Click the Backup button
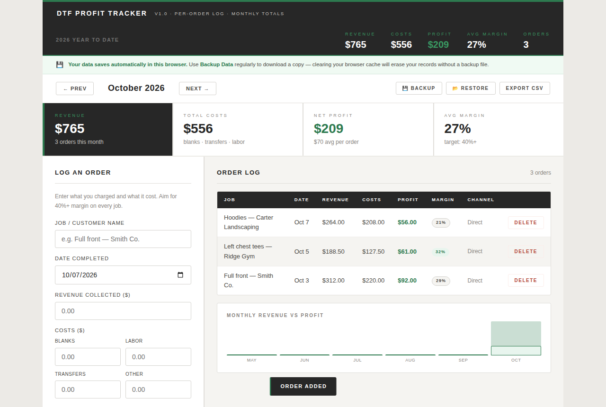Viewport: 606px width, 407px height. (419, 88)
